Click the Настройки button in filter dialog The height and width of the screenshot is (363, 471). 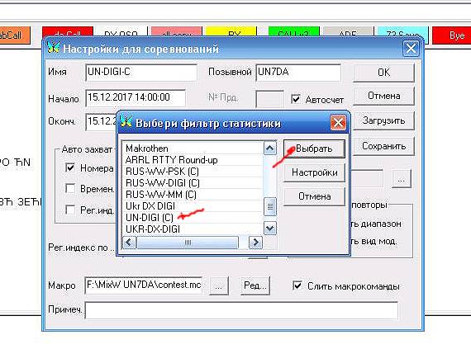[x=314, y=172]
